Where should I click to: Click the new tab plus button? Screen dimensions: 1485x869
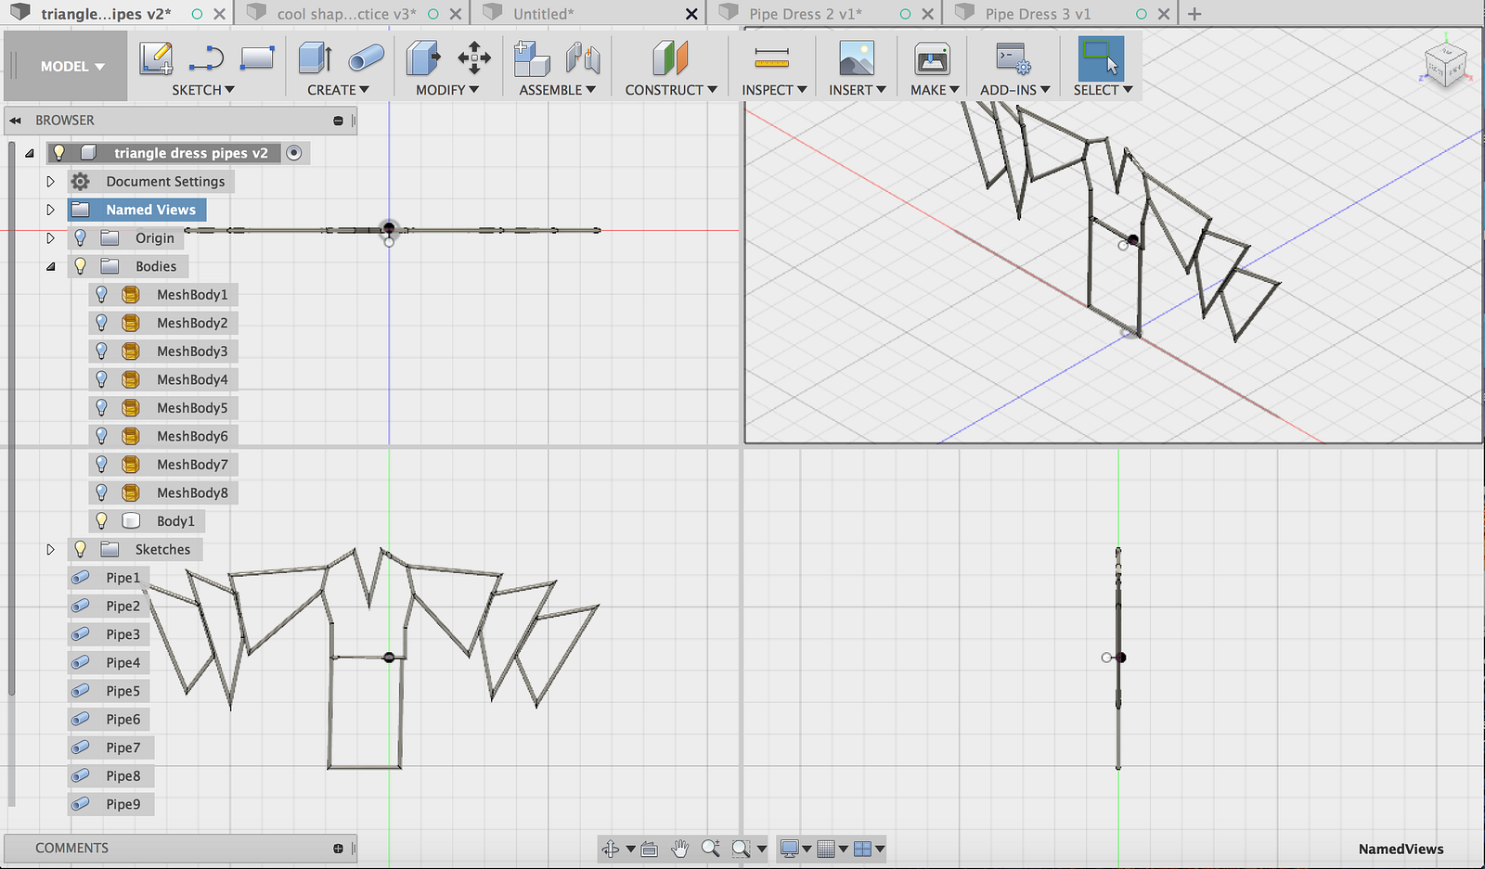[1194, 14]
